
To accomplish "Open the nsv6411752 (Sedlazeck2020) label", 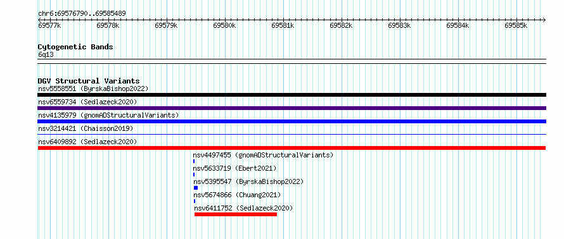I will pyautogui.click(x=243, y=208).
